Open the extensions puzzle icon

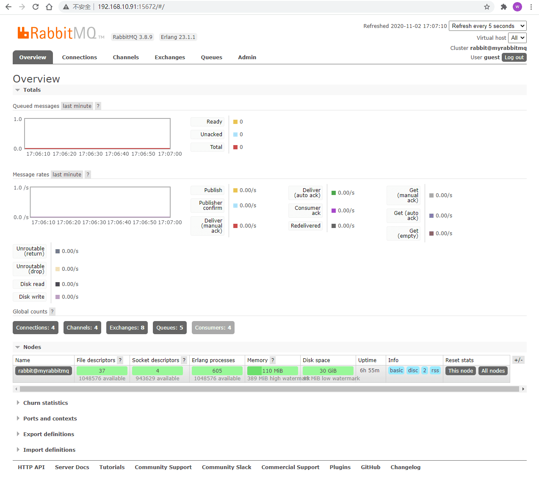pos(503,7)
